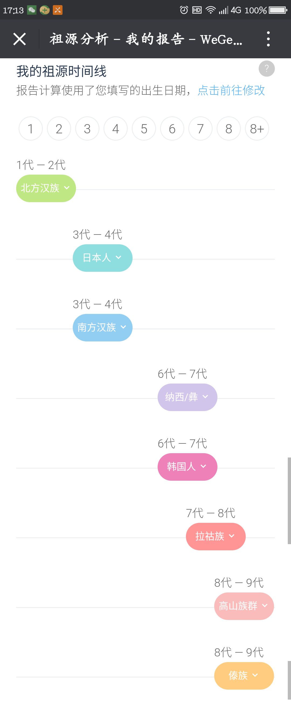This screenshot has height=705, width=291.
Task: Tap the purple 纳西/彝 ancestry swatch
Action: pos(188,397)
